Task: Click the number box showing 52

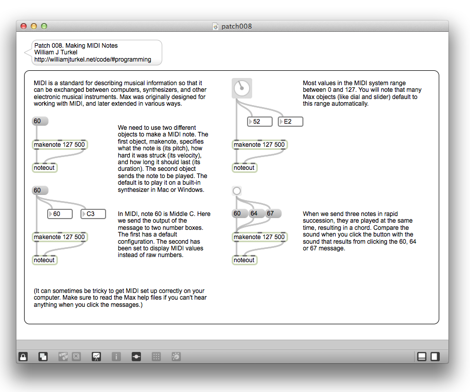Action: [260, 122]
